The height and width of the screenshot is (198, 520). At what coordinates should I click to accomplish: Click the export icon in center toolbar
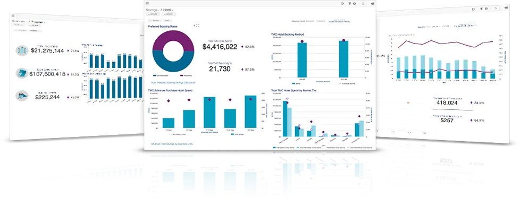click(x=343, y=4)
